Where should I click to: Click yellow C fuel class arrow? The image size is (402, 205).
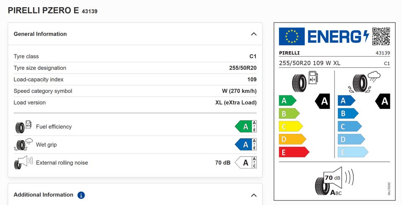[x=291, y=126]
